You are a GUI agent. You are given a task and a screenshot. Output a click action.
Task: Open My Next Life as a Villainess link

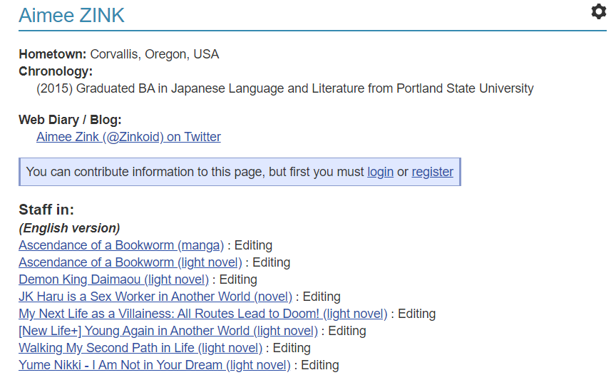pos(203,314)
